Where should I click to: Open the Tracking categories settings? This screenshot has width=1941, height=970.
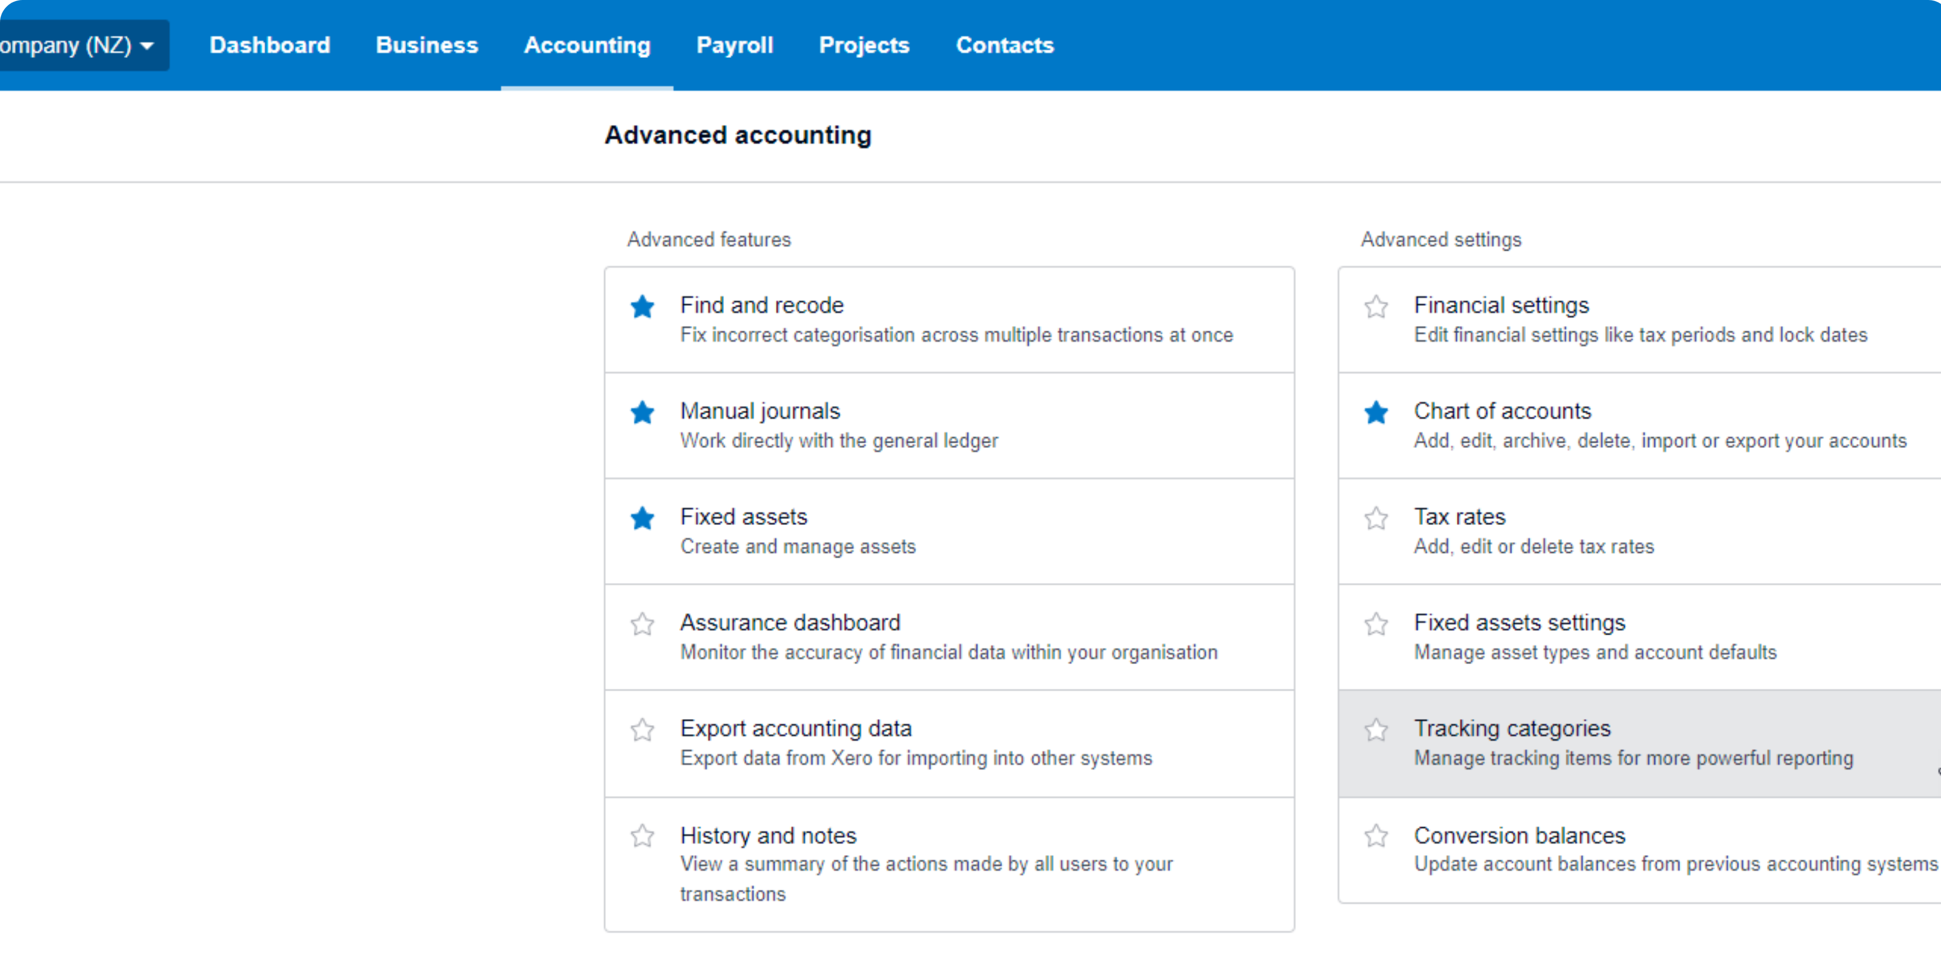pyautogui.click(x=1512, y=728)
